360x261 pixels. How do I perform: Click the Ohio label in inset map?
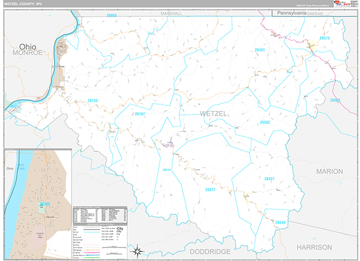[10, 168]
